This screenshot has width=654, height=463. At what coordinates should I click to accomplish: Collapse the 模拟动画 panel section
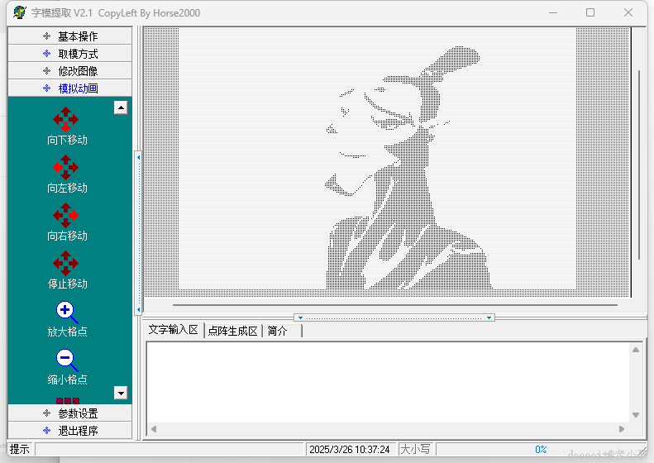click(x=69, y=88)
